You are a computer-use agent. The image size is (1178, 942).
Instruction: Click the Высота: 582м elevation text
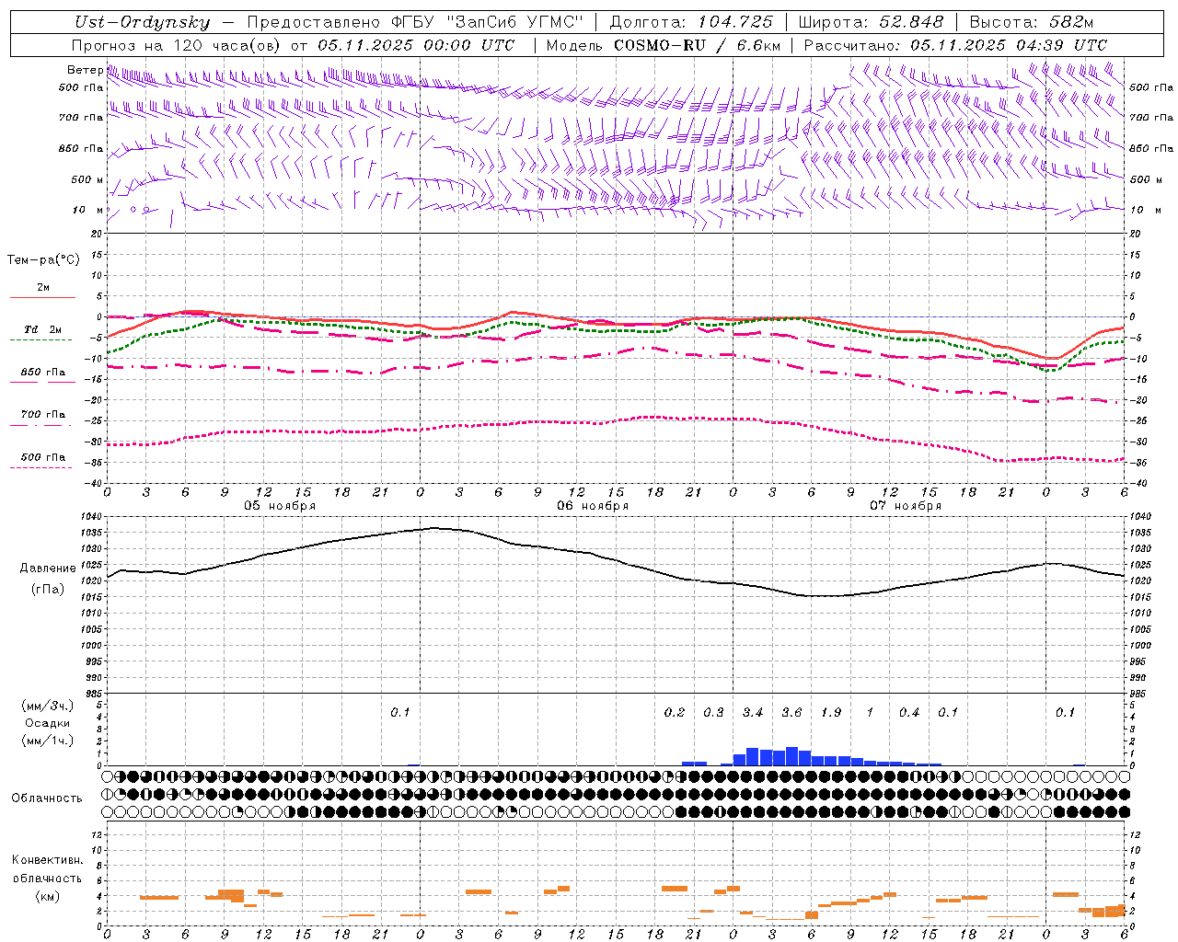point(1032,22)
